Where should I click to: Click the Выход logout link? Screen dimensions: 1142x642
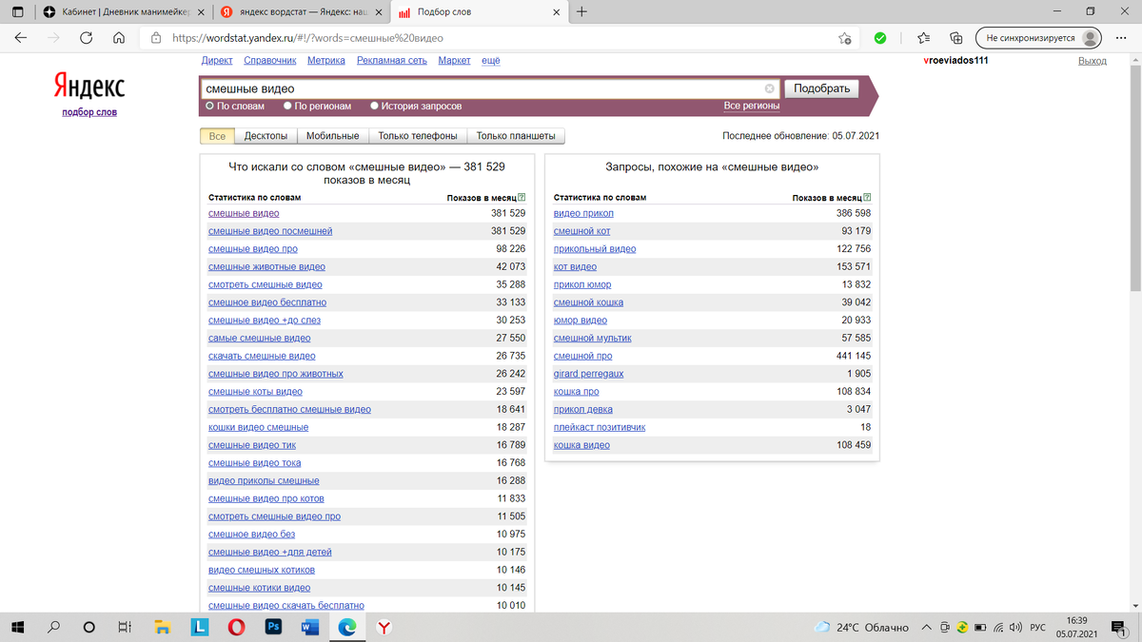(1093, 60)
